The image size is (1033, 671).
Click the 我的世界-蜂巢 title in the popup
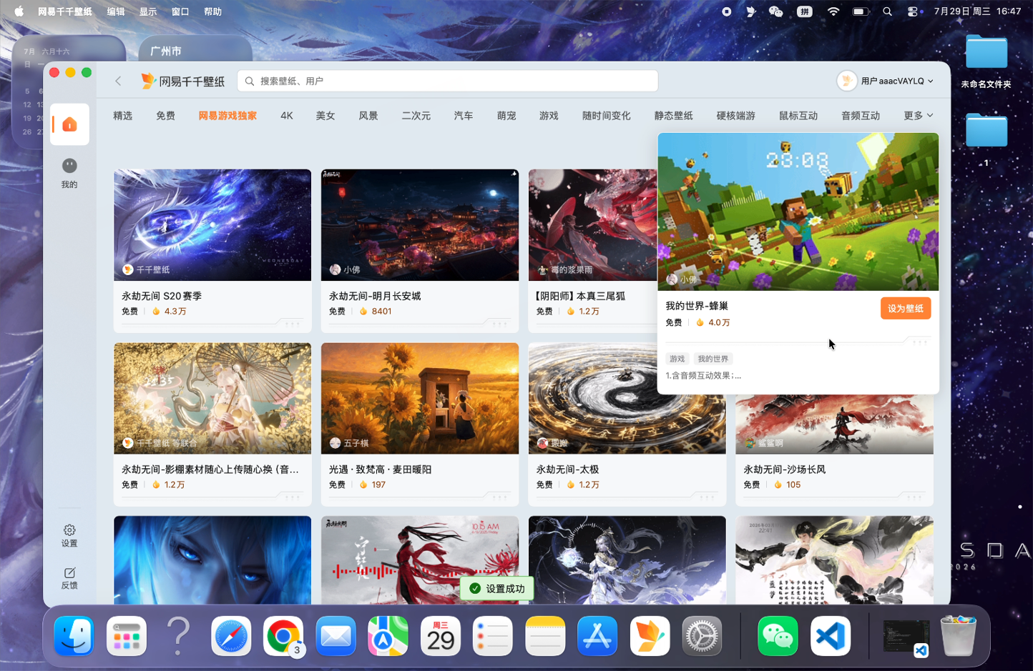(697, 306)
